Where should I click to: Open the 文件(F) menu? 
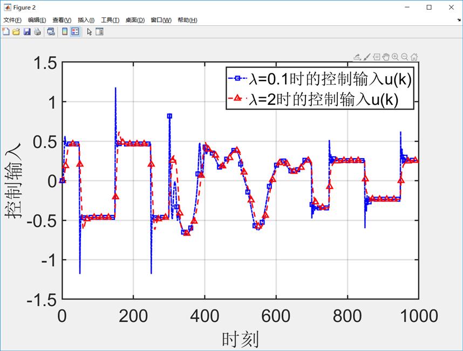pyautogui.click(x=12, y=20)
